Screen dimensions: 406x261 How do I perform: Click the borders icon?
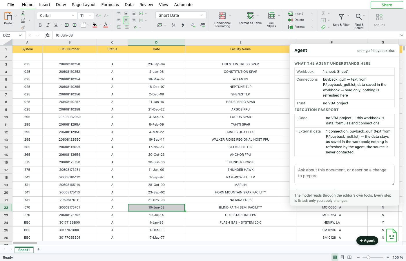(x=83, y=25)
